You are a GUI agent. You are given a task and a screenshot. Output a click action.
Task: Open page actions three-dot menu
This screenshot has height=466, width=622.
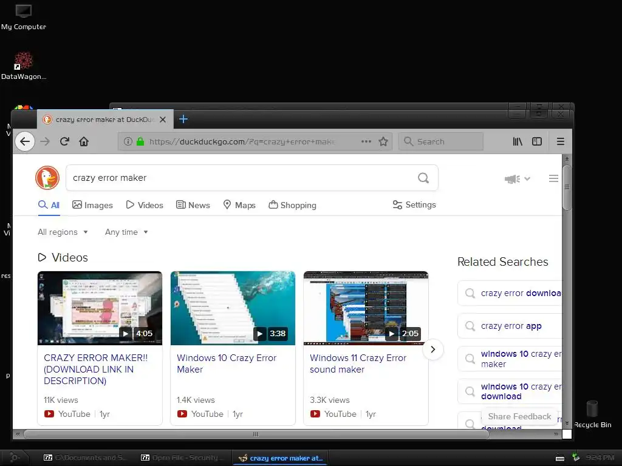coord(366,141)
